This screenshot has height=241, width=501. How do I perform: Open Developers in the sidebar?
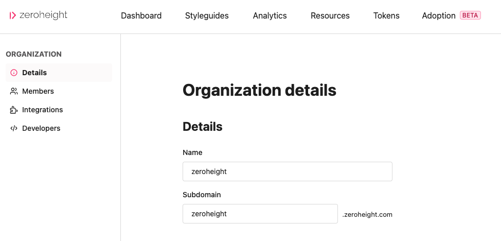coord(41,128)
